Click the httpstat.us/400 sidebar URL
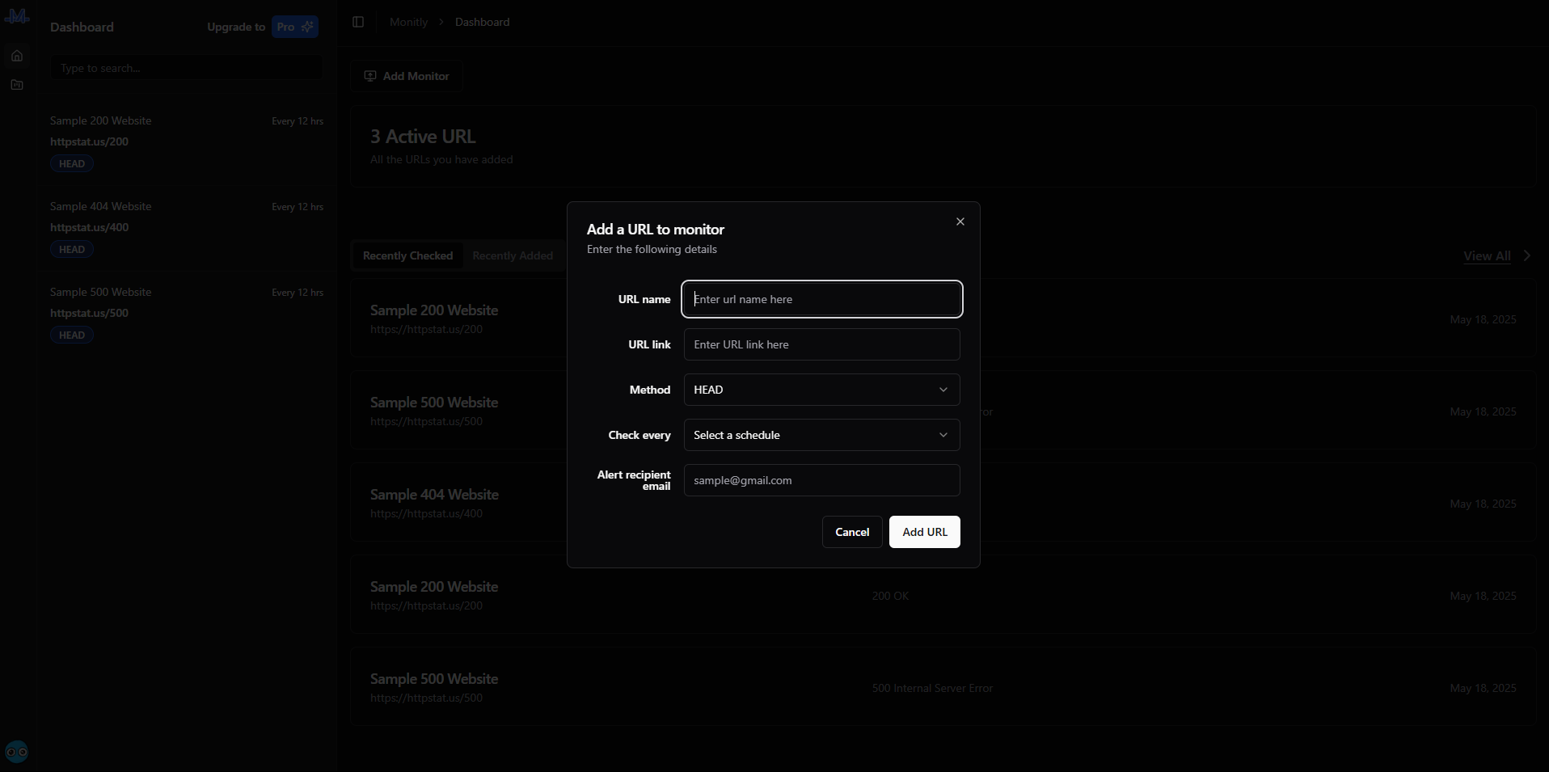 (x=89, y=227)
